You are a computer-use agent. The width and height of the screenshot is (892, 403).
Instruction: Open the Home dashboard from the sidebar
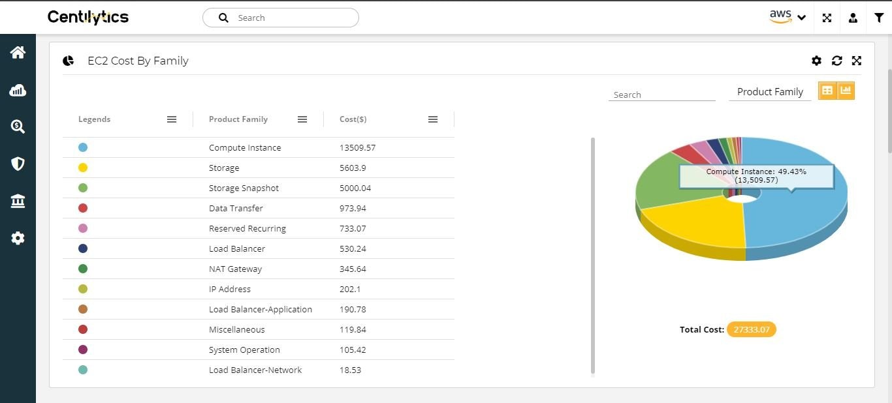tap(18, 52)
